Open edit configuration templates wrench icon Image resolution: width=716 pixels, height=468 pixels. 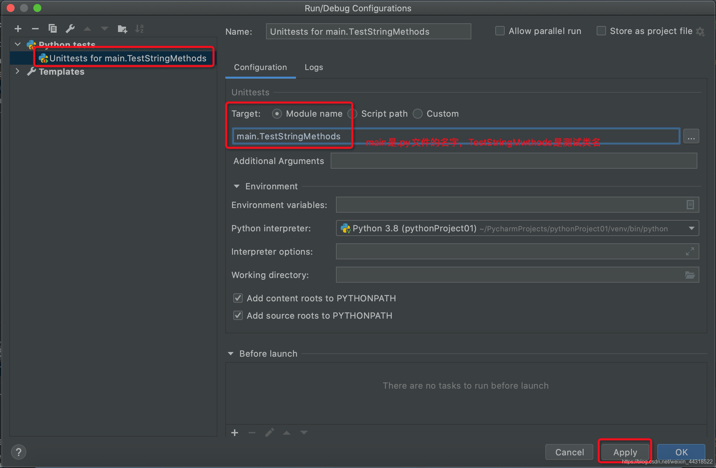point(70,29)
